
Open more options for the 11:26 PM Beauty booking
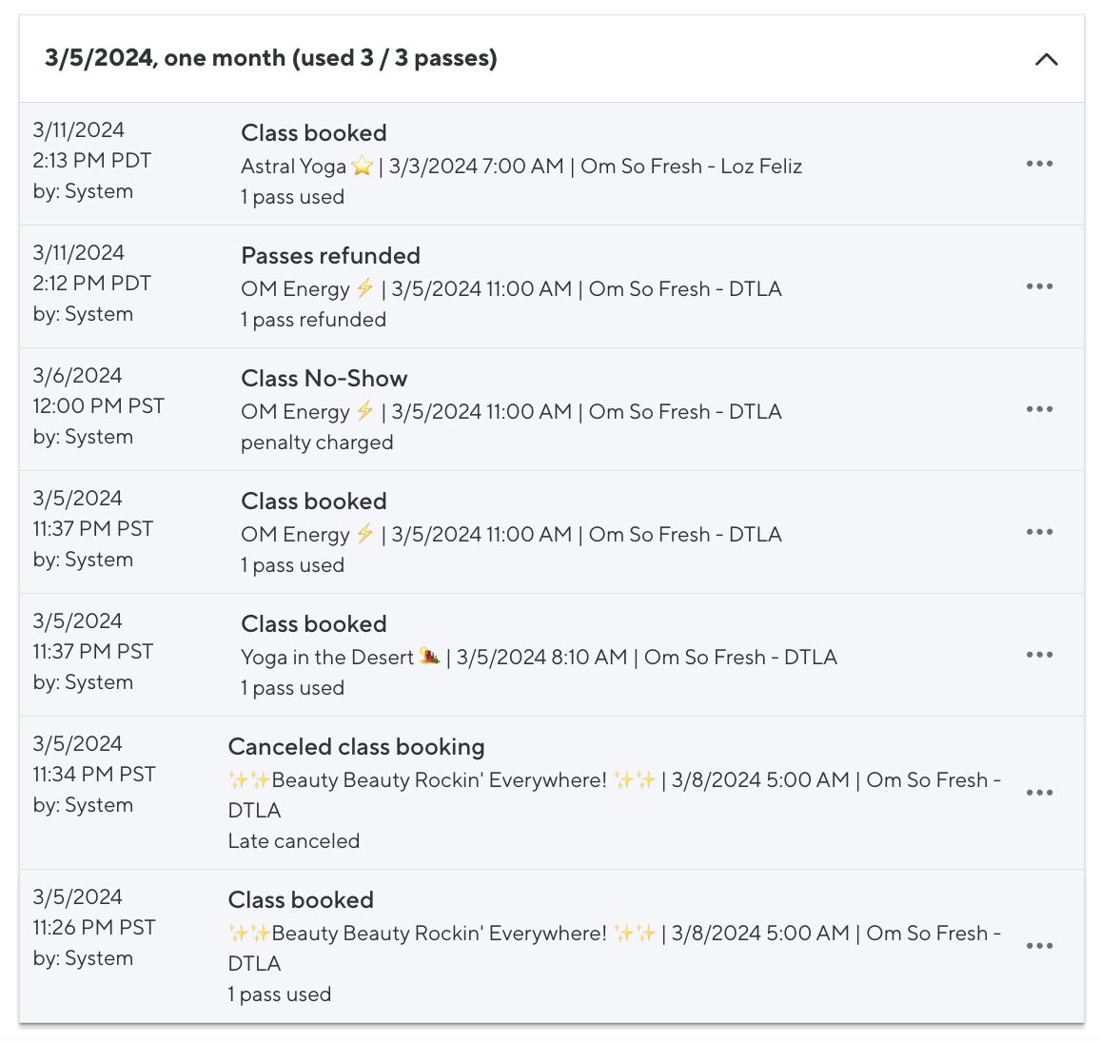[x=1039, y=946]
